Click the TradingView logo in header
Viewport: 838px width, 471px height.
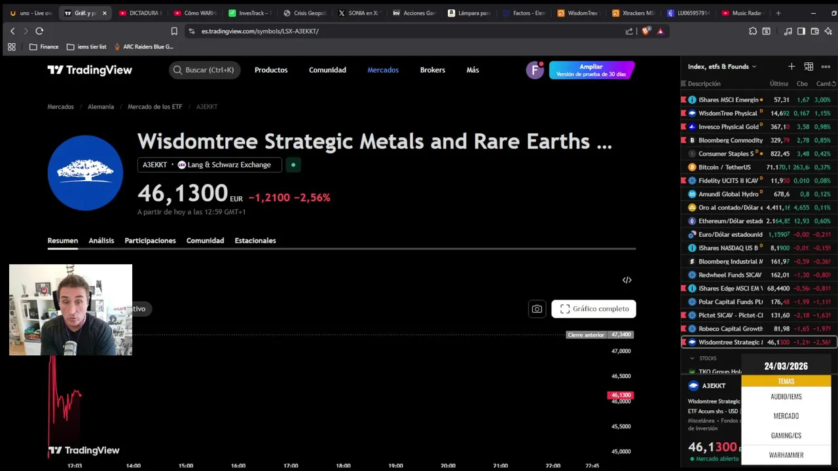pyautogui.click(x=90, y=70)
